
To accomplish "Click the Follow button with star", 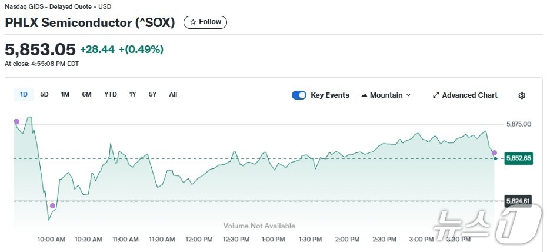I will [205, 22].
